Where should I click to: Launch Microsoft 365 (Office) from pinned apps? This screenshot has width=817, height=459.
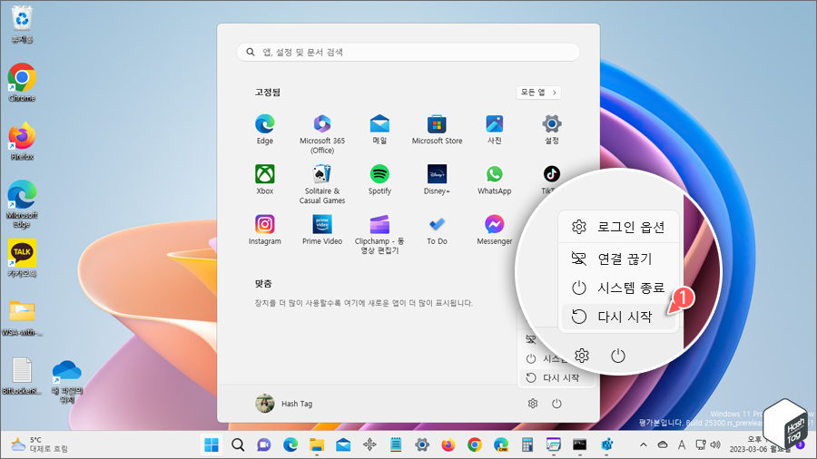pyautogui.click(x=322, y=134)
